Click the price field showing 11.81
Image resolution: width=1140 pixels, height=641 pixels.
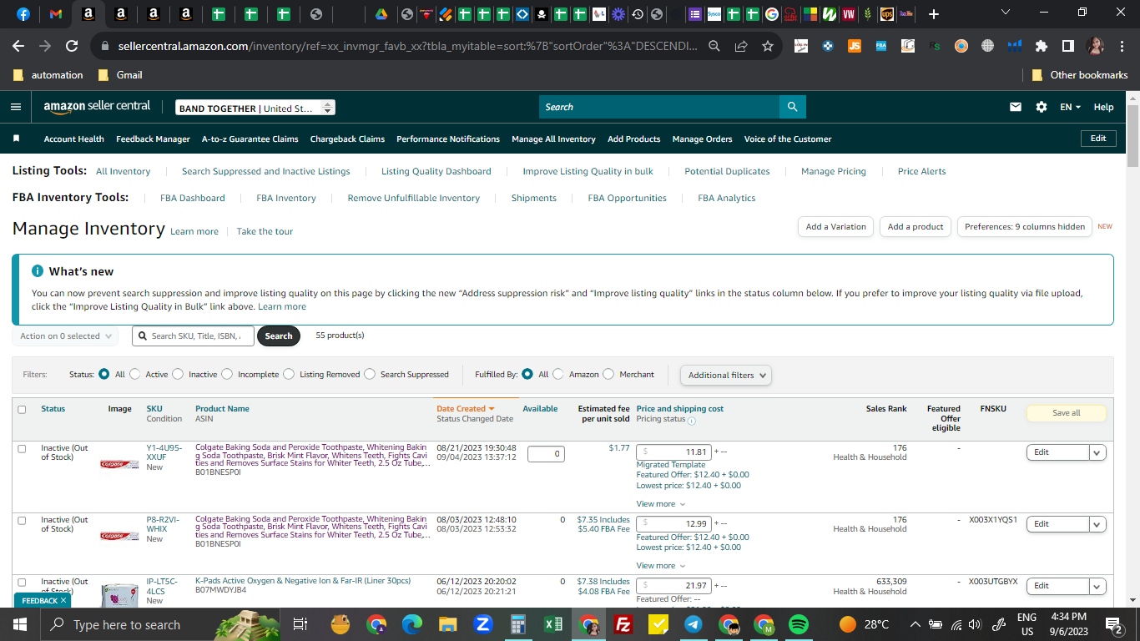tap(673, 452)
